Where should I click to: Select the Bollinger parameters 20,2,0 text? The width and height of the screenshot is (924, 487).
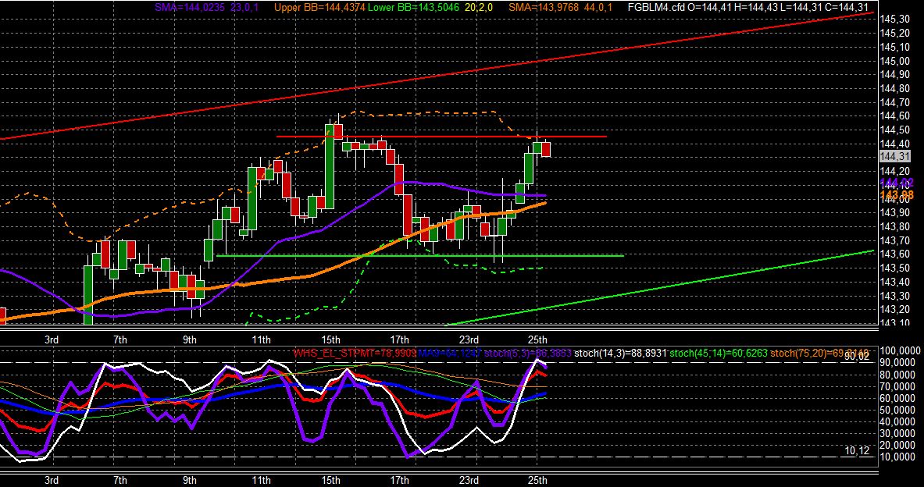point(478,7)
